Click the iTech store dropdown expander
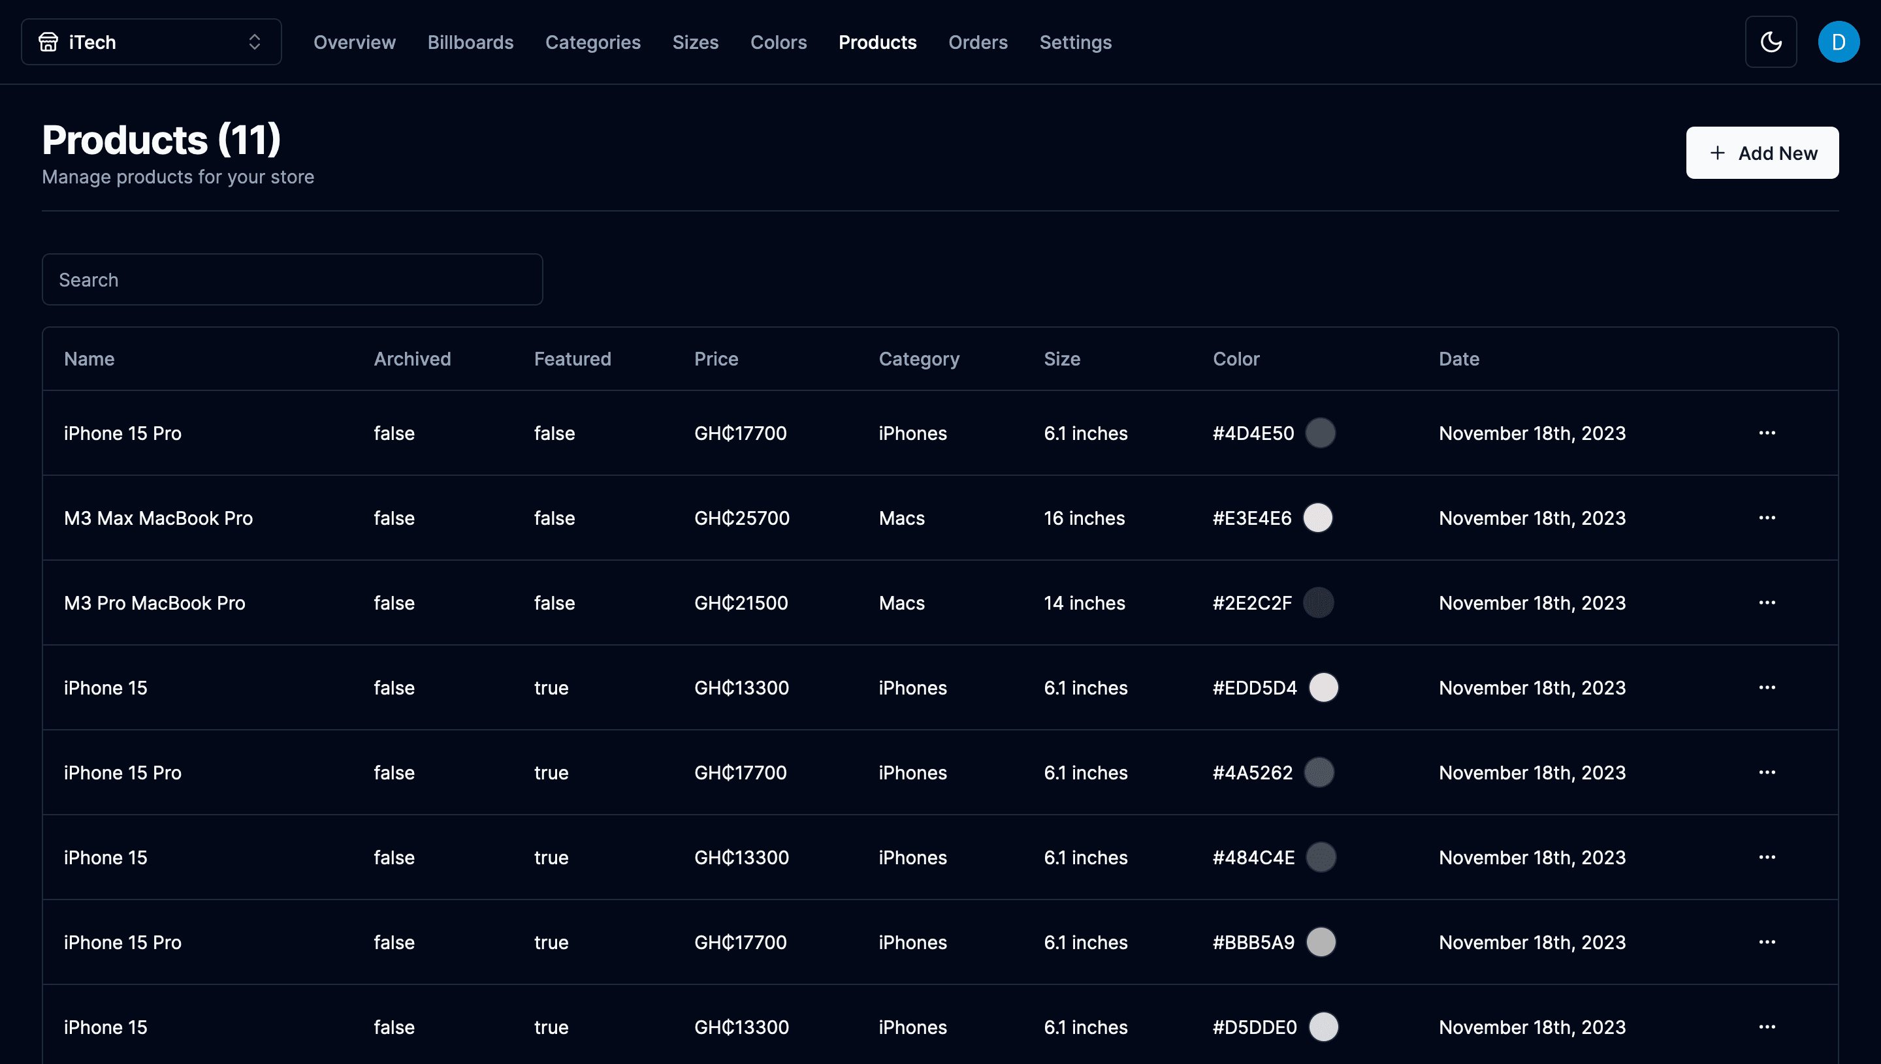This screenshot has width=1881, height=1064. tap(255, 41)
